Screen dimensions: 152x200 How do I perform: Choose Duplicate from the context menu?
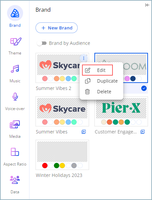point(101,81)
